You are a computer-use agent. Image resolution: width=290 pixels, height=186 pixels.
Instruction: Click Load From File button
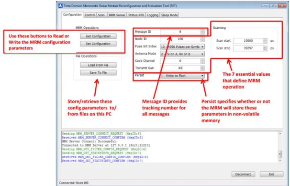click(98, 65)
